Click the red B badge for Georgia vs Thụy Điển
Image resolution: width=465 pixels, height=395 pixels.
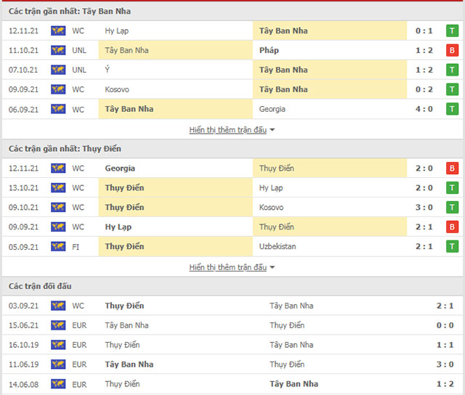click(x=452, y=168)
